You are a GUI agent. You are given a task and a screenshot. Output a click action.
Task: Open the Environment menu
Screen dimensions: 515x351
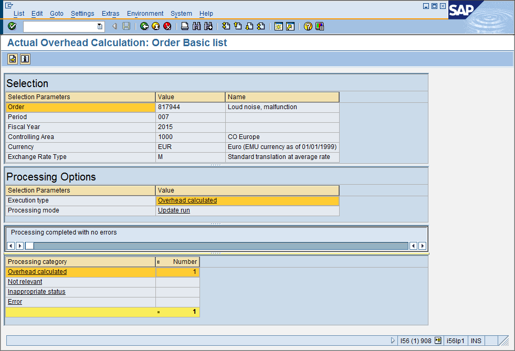[145, 14]
